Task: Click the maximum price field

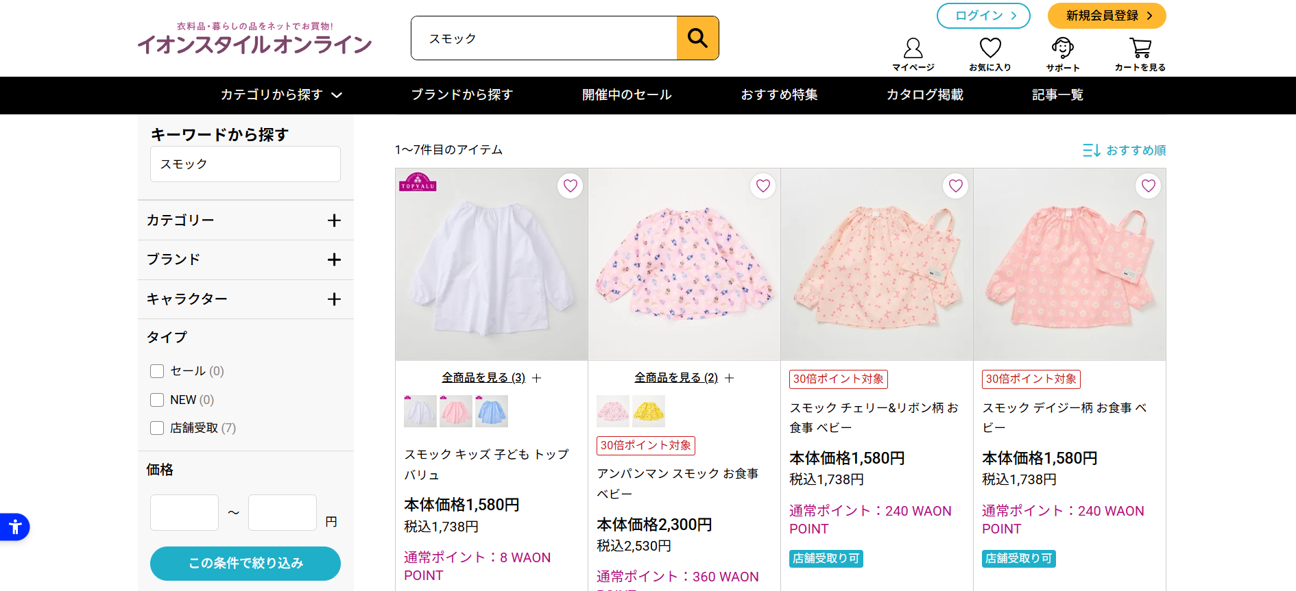Action: coord(283,512)
